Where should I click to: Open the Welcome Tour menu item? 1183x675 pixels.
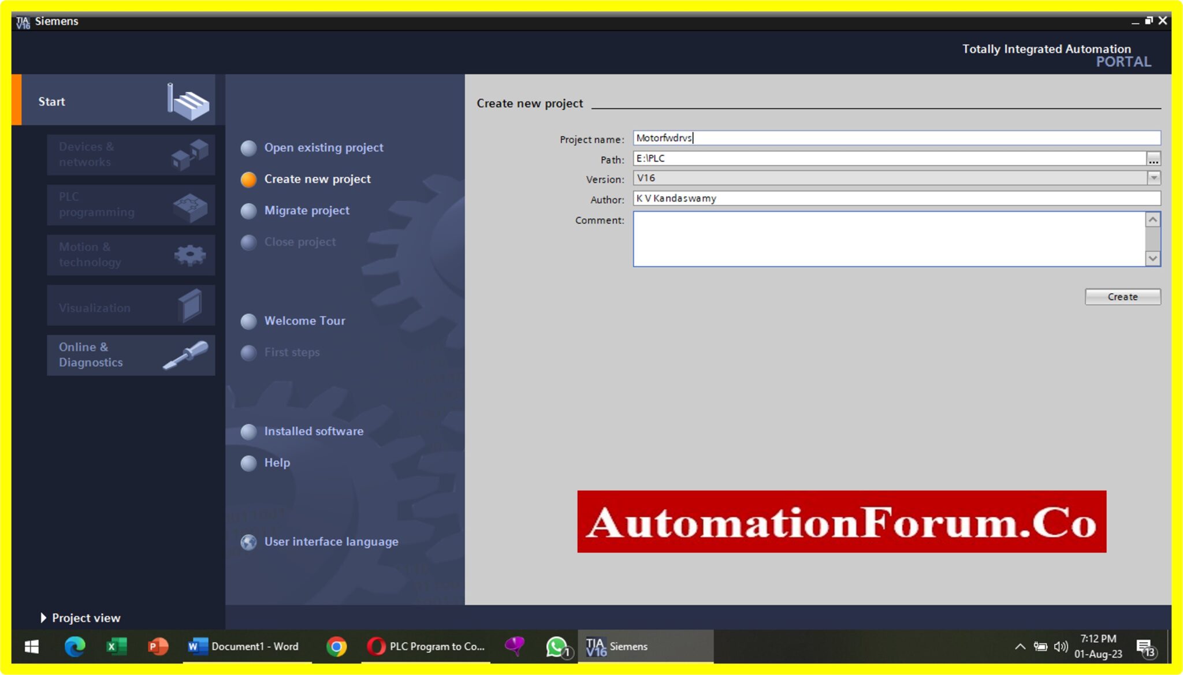pos(304,321)
